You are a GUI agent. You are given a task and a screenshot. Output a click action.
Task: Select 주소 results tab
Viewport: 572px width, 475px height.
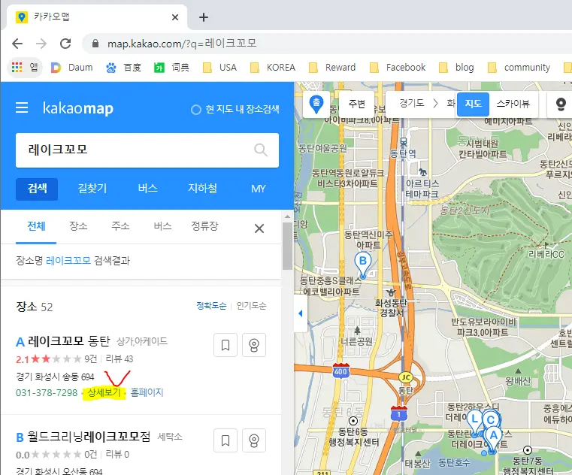[120, 226]
